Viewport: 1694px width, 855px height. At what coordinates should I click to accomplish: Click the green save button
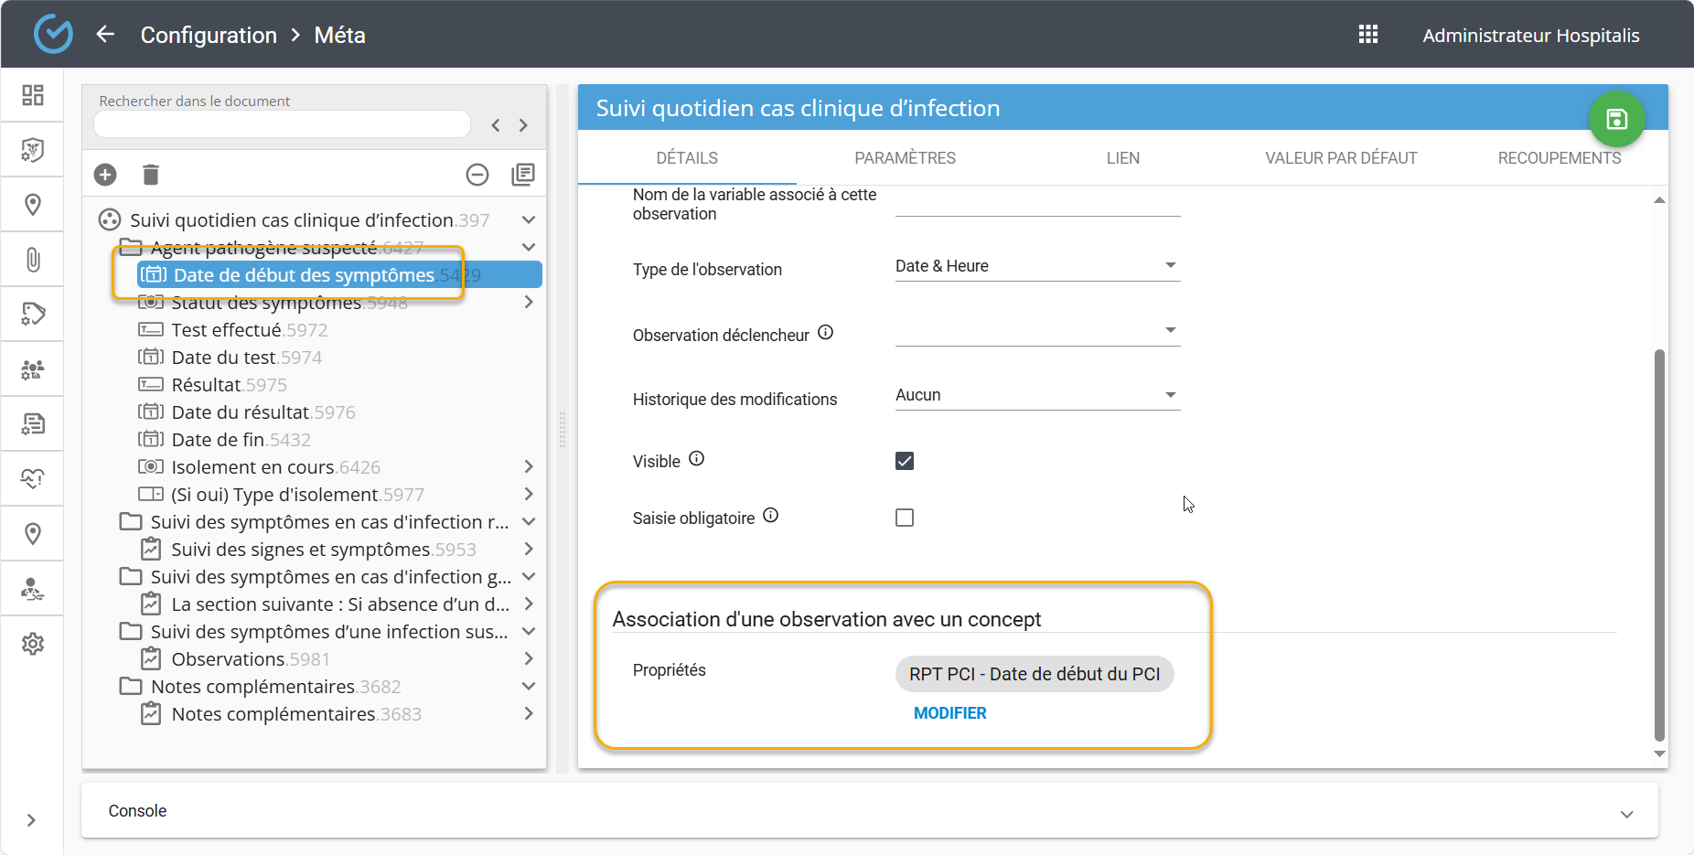[1616, 119]
